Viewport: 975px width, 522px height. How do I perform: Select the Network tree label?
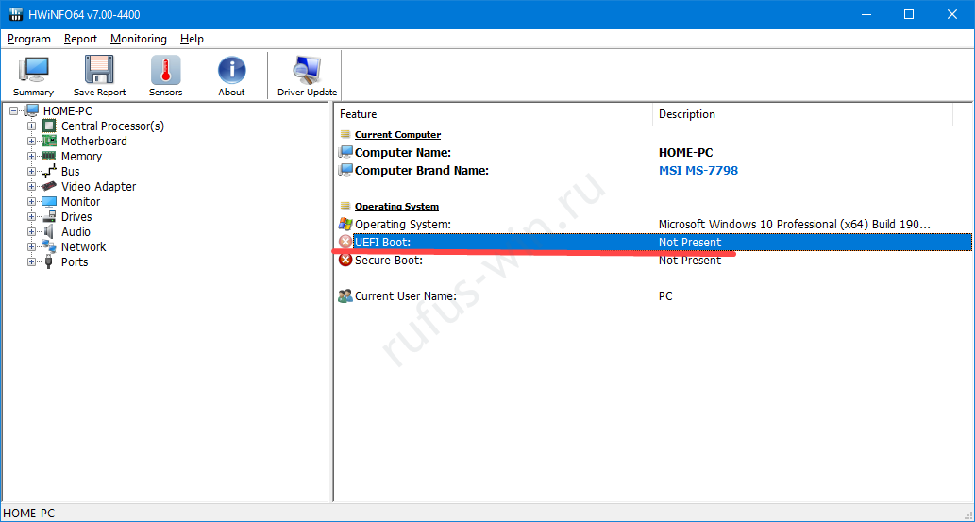pyautogui.click(x=83, y=247)
